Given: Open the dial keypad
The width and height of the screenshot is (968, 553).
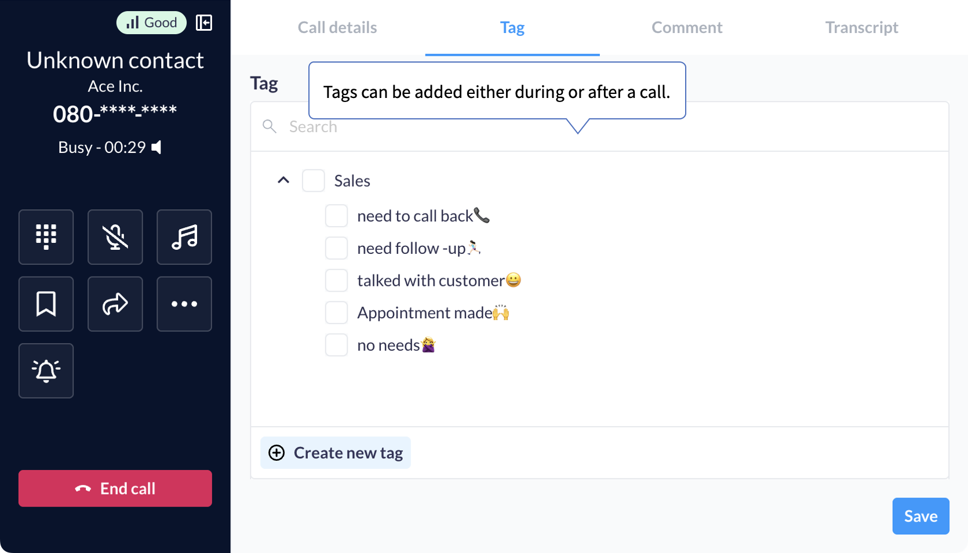Looking at the screenshot, I should (x=46, y=237).
